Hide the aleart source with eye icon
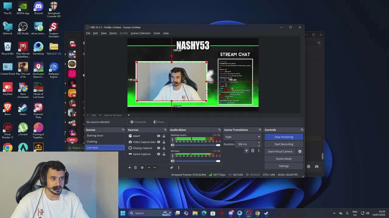 click(x=158, y=136)
